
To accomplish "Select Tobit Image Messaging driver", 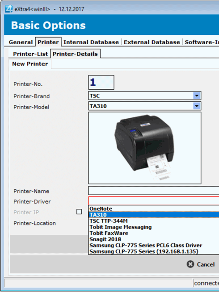I will click(x=154, y=227).
